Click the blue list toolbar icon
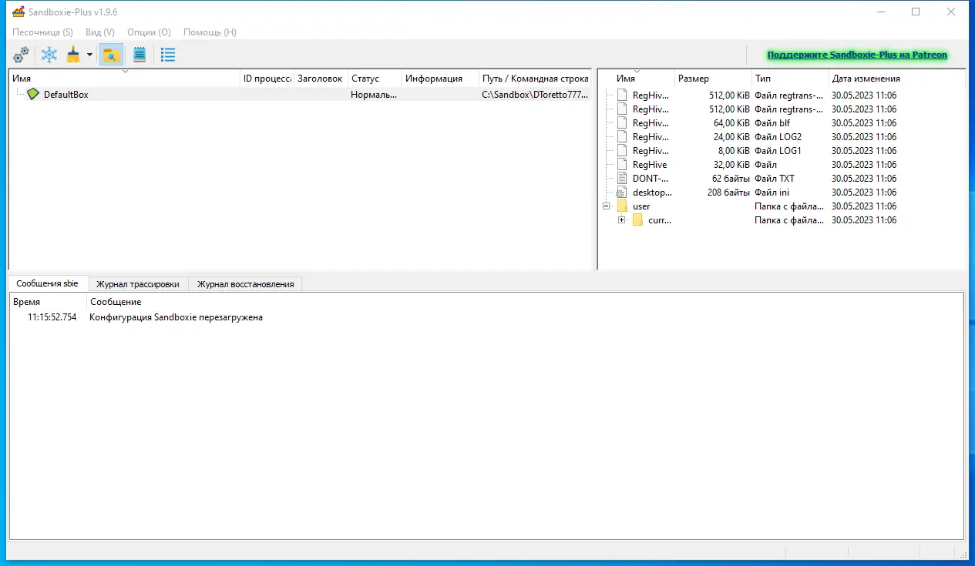Image resolution: width=975 pixels, height=566 pixels. pos(168,55)
